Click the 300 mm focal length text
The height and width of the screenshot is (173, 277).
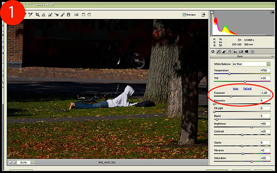click(x=248, y=44)
